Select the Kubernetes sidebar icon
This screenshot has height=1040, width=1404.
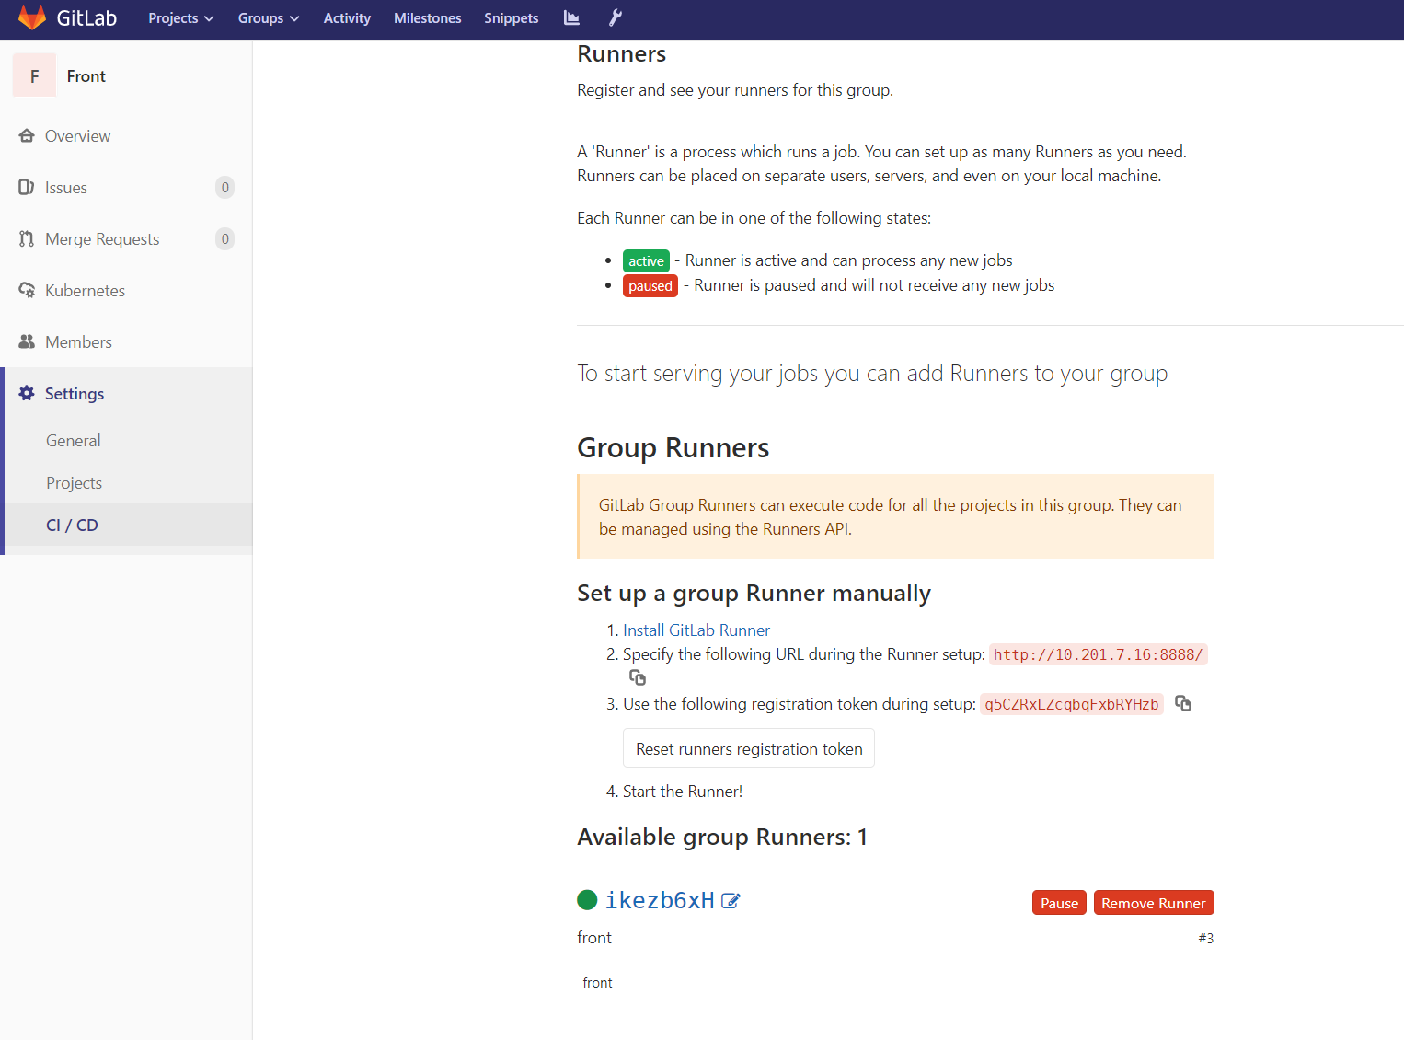(27, 290)
